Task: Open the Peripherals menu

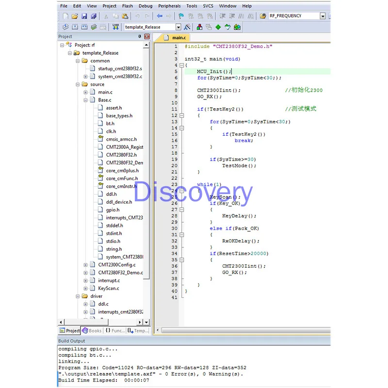Action: click(169, 6)
